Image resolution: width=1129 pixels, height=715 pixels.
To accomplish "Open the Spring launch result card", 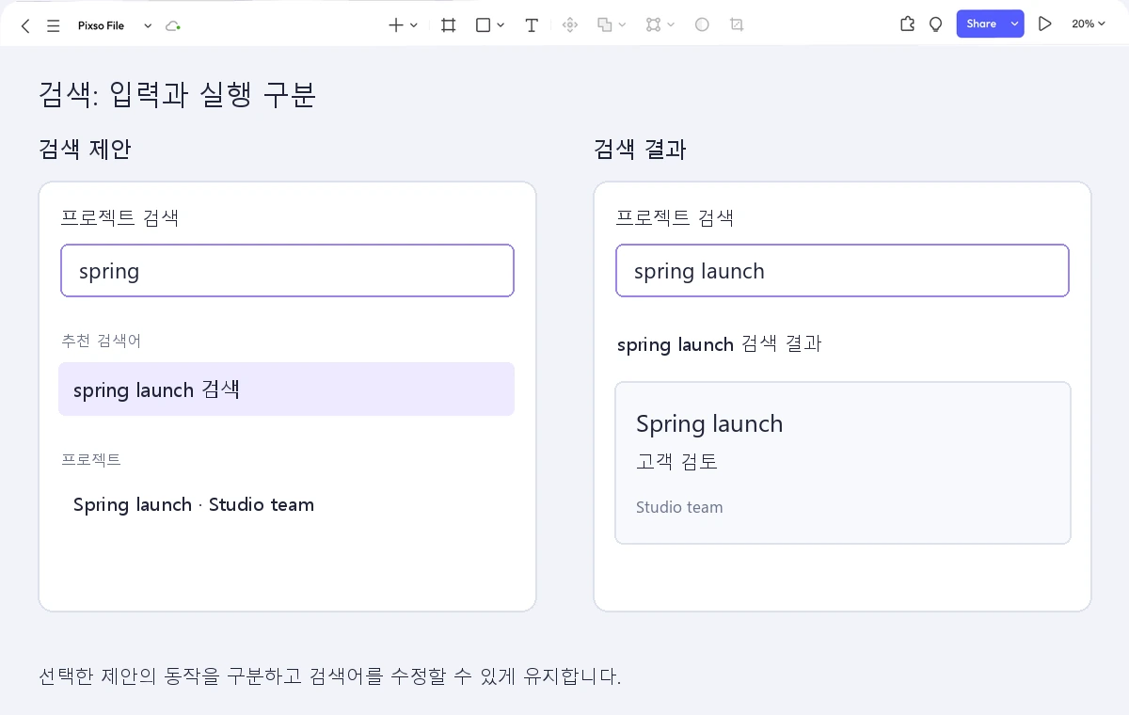I will [843, 463].
